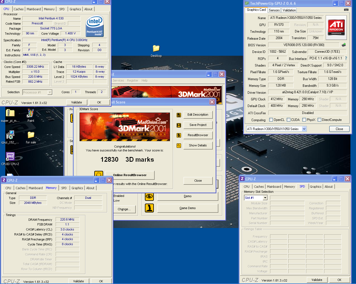Click the BIOS save chip icon in GPU-Z
356x284 pixels.
click(x=344, y=45)
